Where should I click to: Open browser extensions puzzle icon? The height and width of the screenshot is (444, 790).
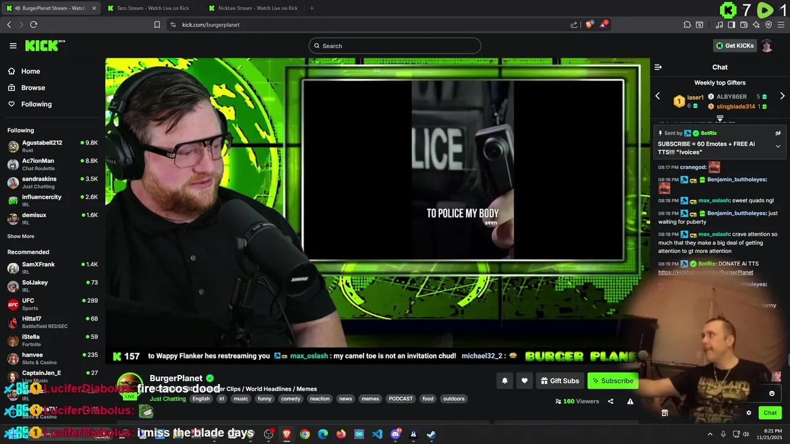click(687, 25)
